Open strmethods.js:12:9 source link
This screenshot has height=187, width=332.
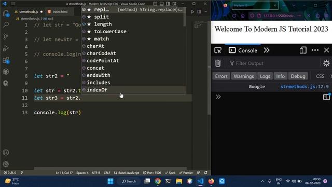[305, 87]
